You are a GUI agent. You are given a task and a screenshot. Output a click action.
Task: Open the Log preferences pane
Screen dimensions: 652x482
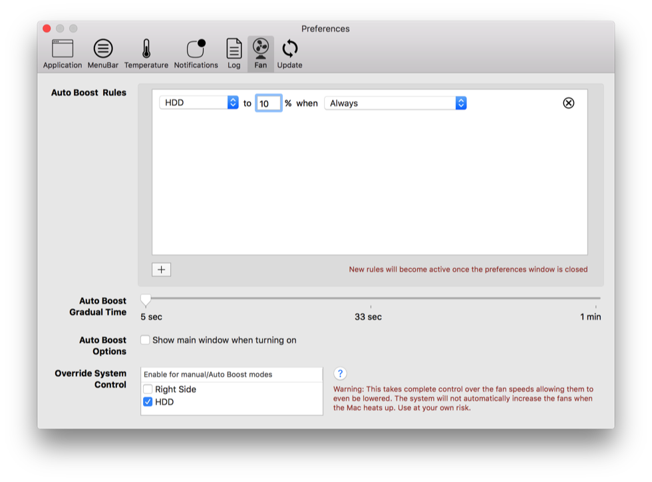(x=234, y=54)
